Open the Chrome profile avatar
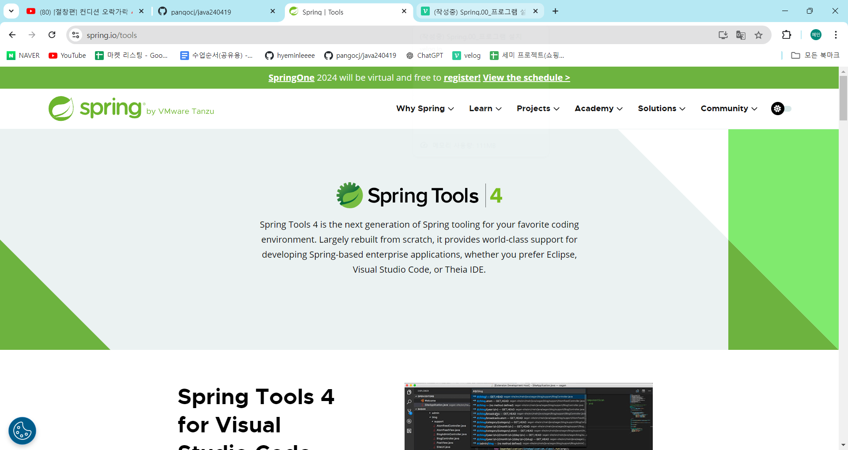Image resolution: width=848 pixels, height=450 pixels. point(816,35)
